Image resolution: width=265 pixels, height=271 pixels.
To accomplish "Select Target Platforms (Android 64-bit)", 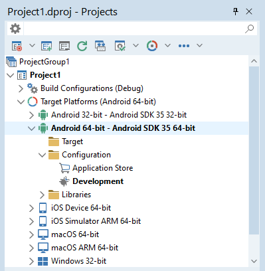I will pyautogui.click(x=98, y=102).
